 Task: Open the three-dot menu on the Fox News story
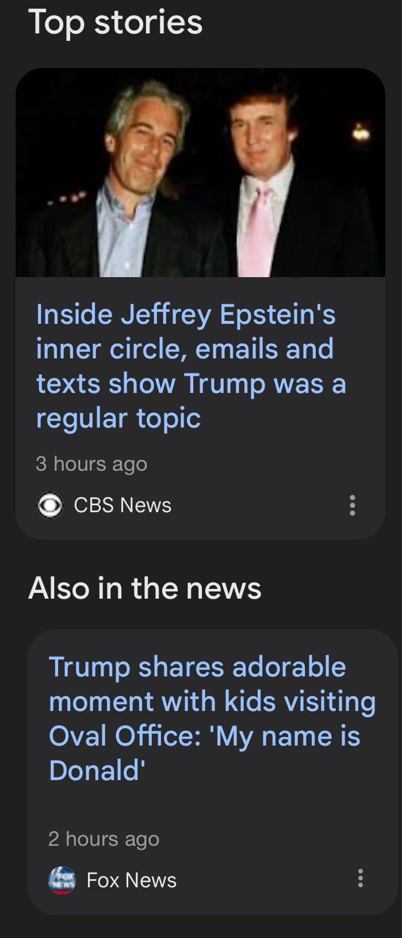coord(360,878)
